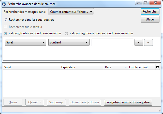
Task: Click the Thunderbird icon in the title bar
Action: click(4, 4)
